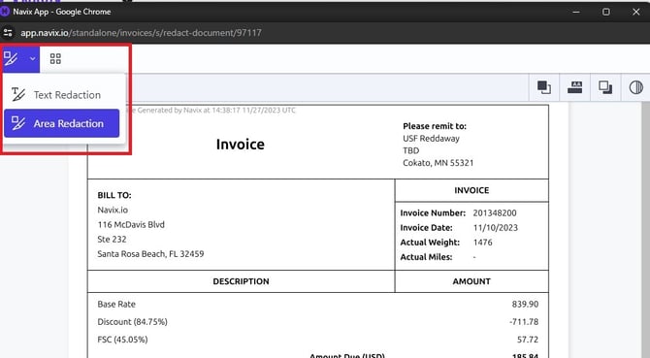Open site information icon in address bar

pyautogui.click(x=8, y=32)
